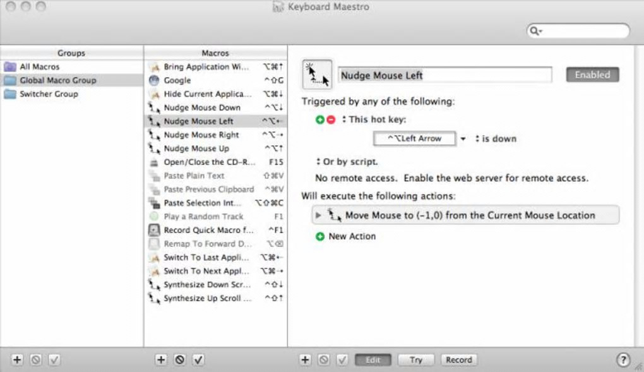
Task: Select 'Play a Random Track' macro row
Action: (x=216, y=216)
